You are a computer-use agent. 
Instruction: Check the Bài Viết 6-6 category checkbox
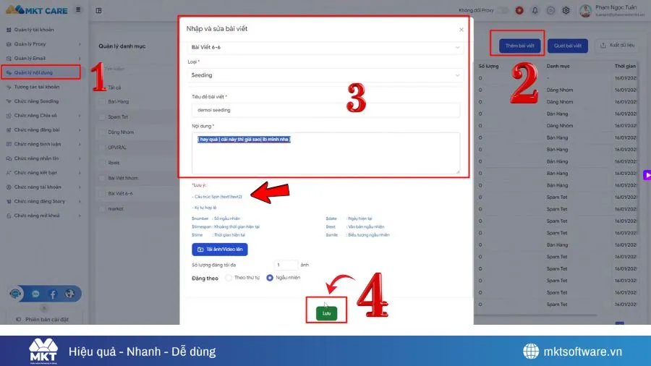point(102,193)
